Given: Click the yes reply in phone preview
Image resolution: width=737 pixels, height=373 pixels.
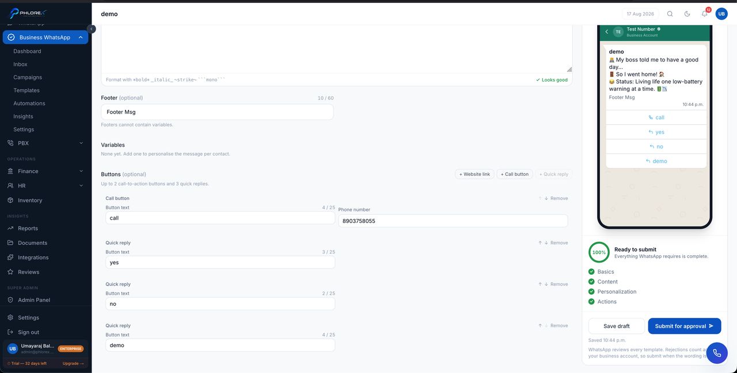Looking at the screenshot, I should tap(656, 132).
